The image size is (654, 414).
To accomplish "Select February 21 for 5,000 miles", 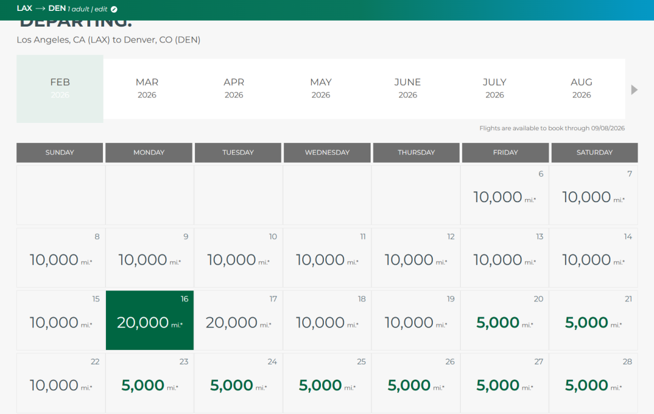I will (593, 320).
